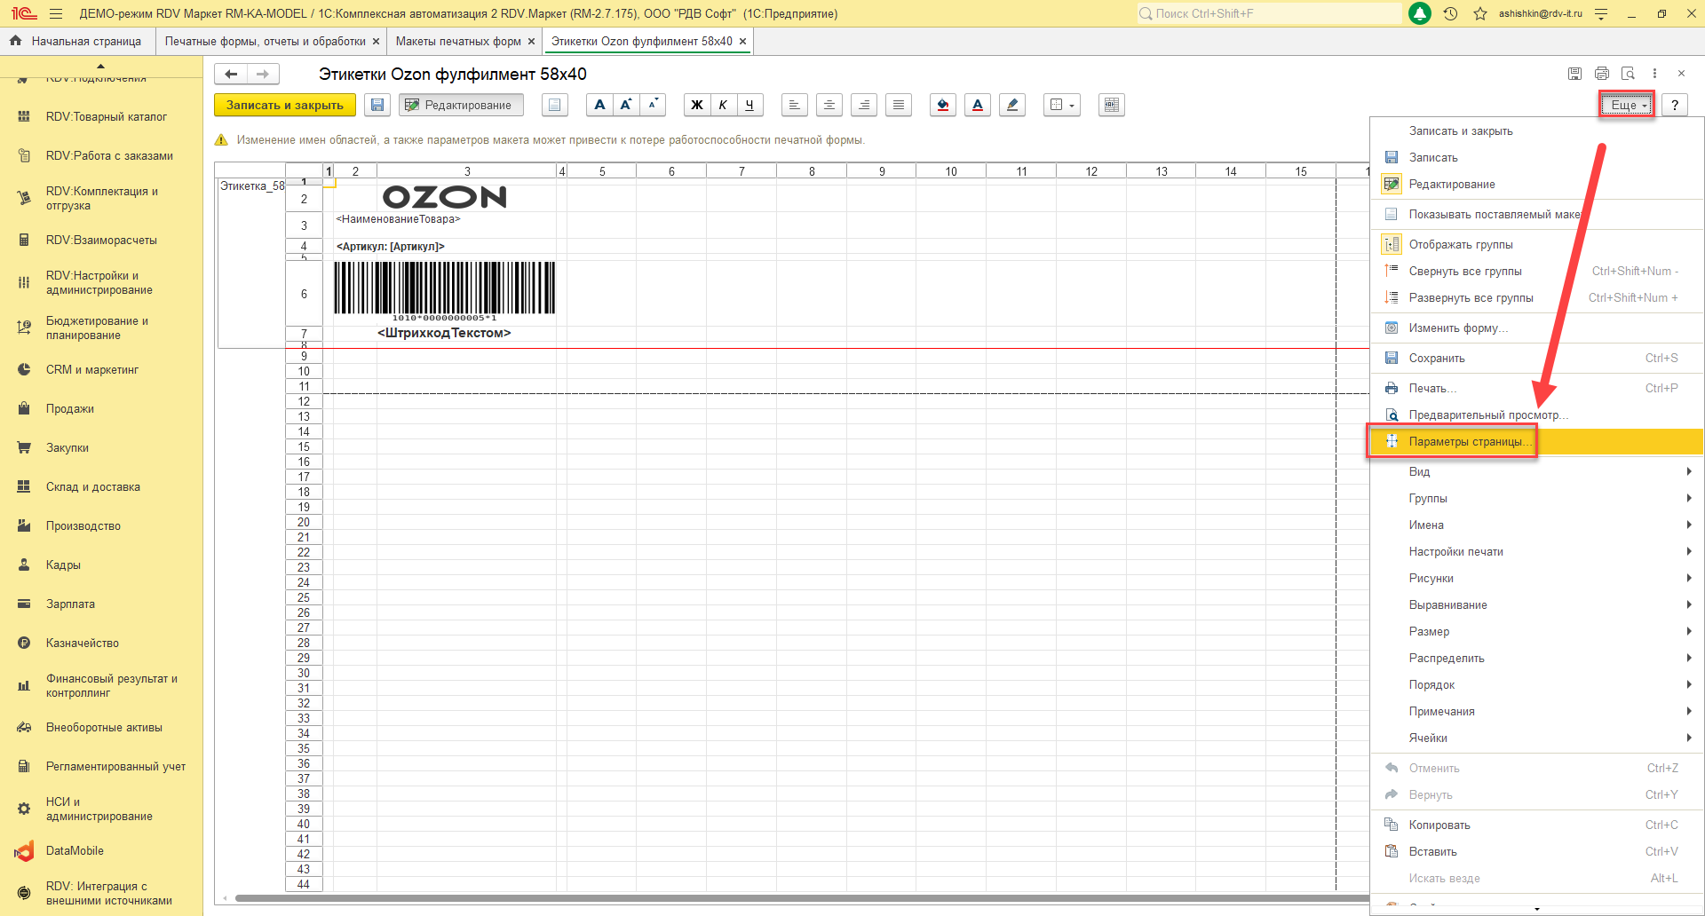
Task: Open the Еще dropdown button
Action: [x=1627, y=105]
